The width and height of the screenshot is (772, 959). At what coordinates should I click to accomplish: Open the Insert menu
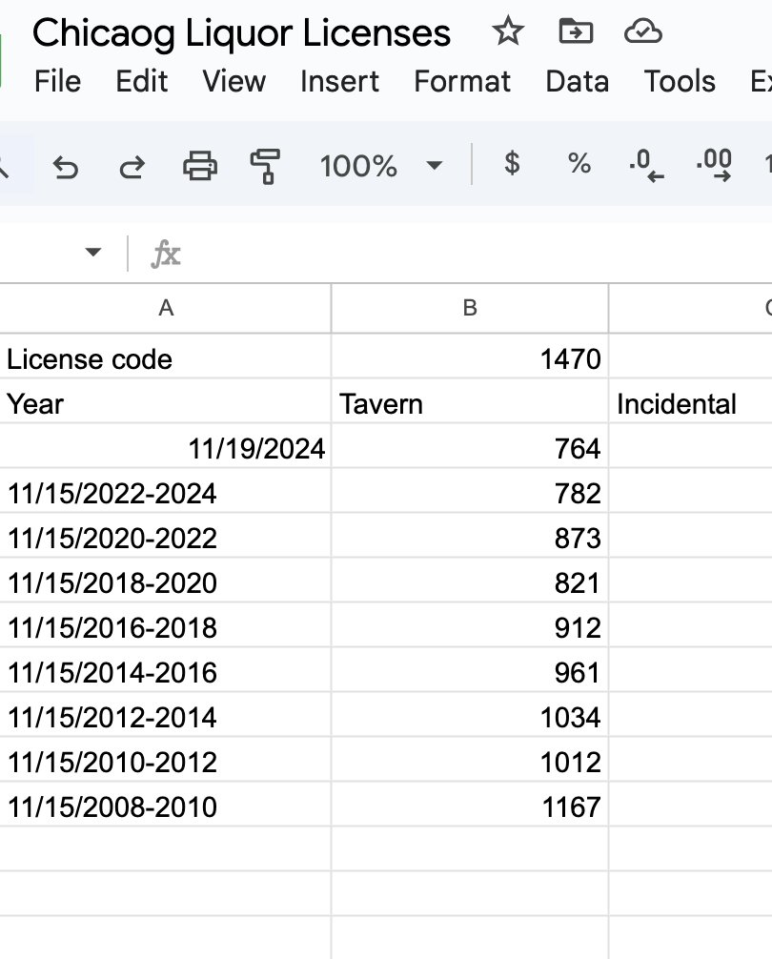pos(340,81)
